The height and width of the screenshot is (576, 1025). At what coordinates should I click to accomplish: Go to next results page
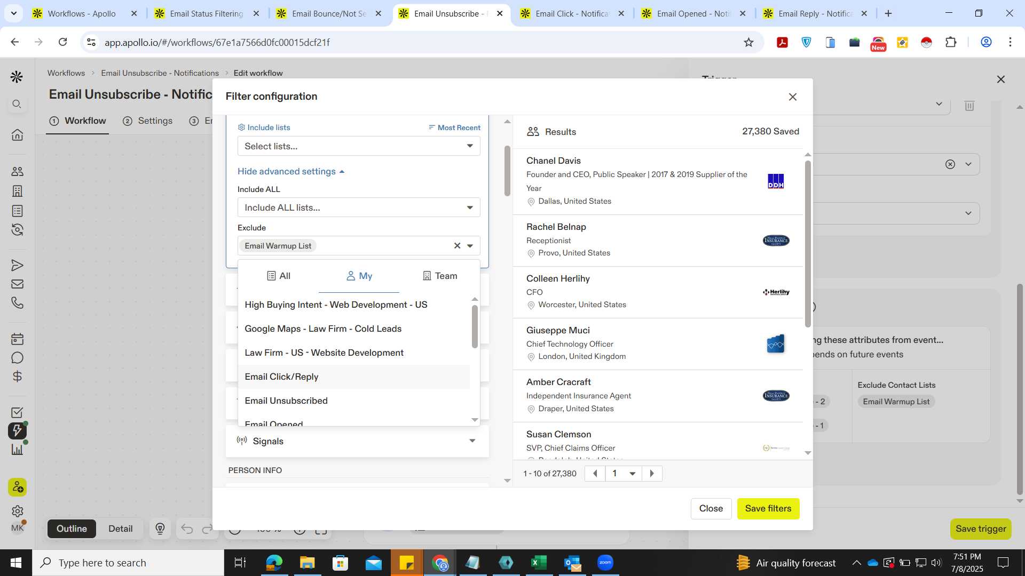point(652,474)
